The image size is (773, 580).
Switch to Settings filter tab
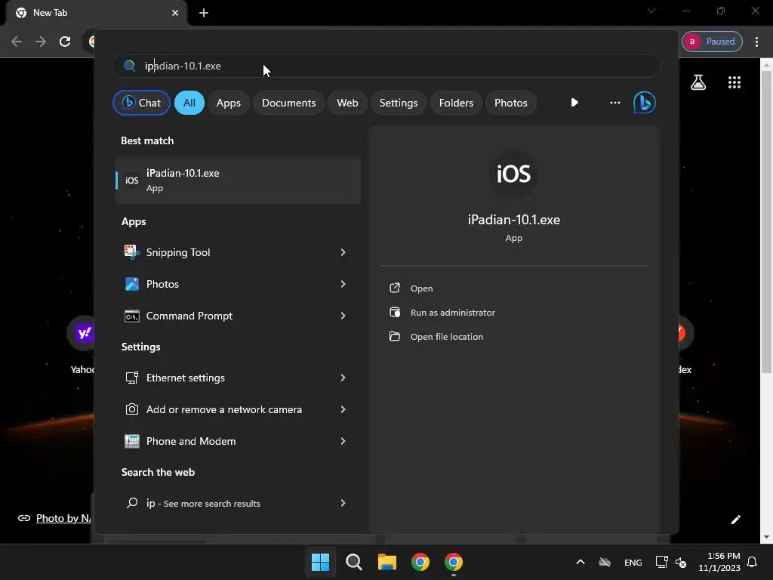[399, 103]
